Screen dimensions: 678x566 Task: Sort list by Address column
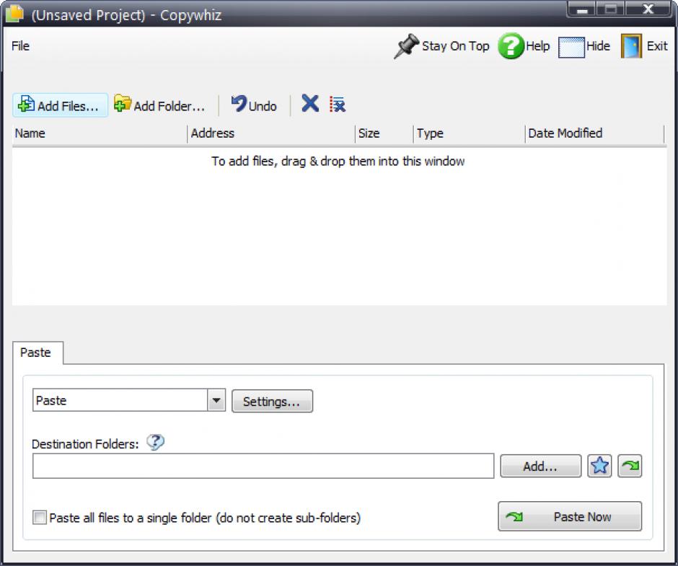pos(271,133)
